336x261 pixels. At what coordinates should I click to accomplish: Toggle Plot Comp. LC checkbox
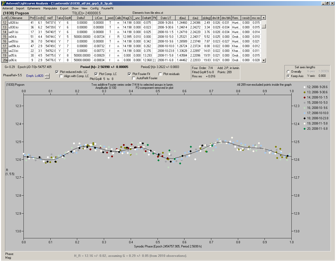[x=96, y=74]
